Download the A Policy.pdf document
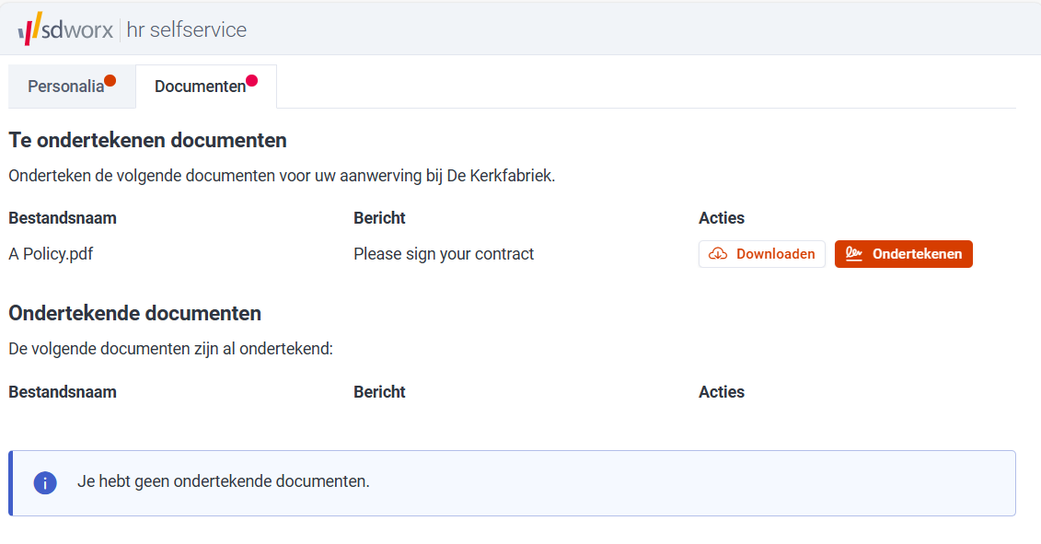1041x544 pixels. (x=762, y=254)
